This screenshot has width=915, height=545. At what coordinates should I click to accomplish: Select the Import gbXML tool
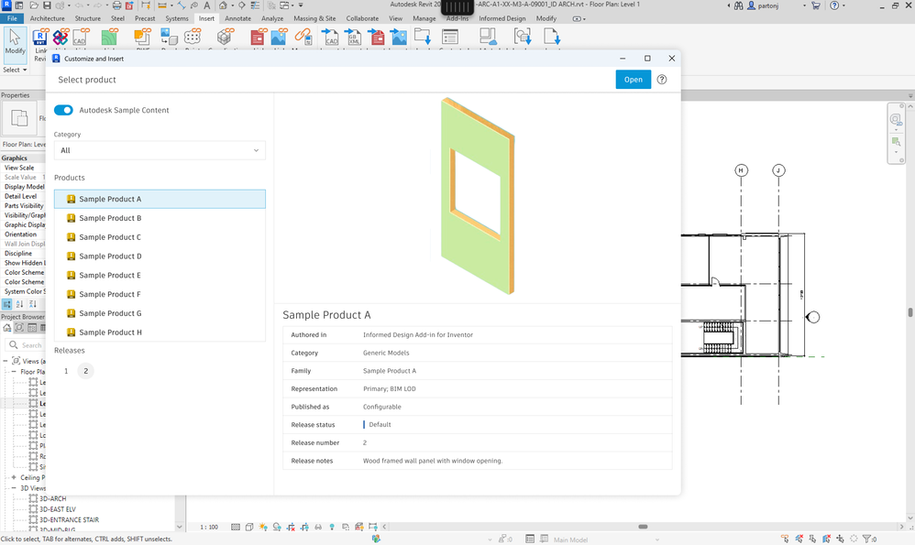356,38
